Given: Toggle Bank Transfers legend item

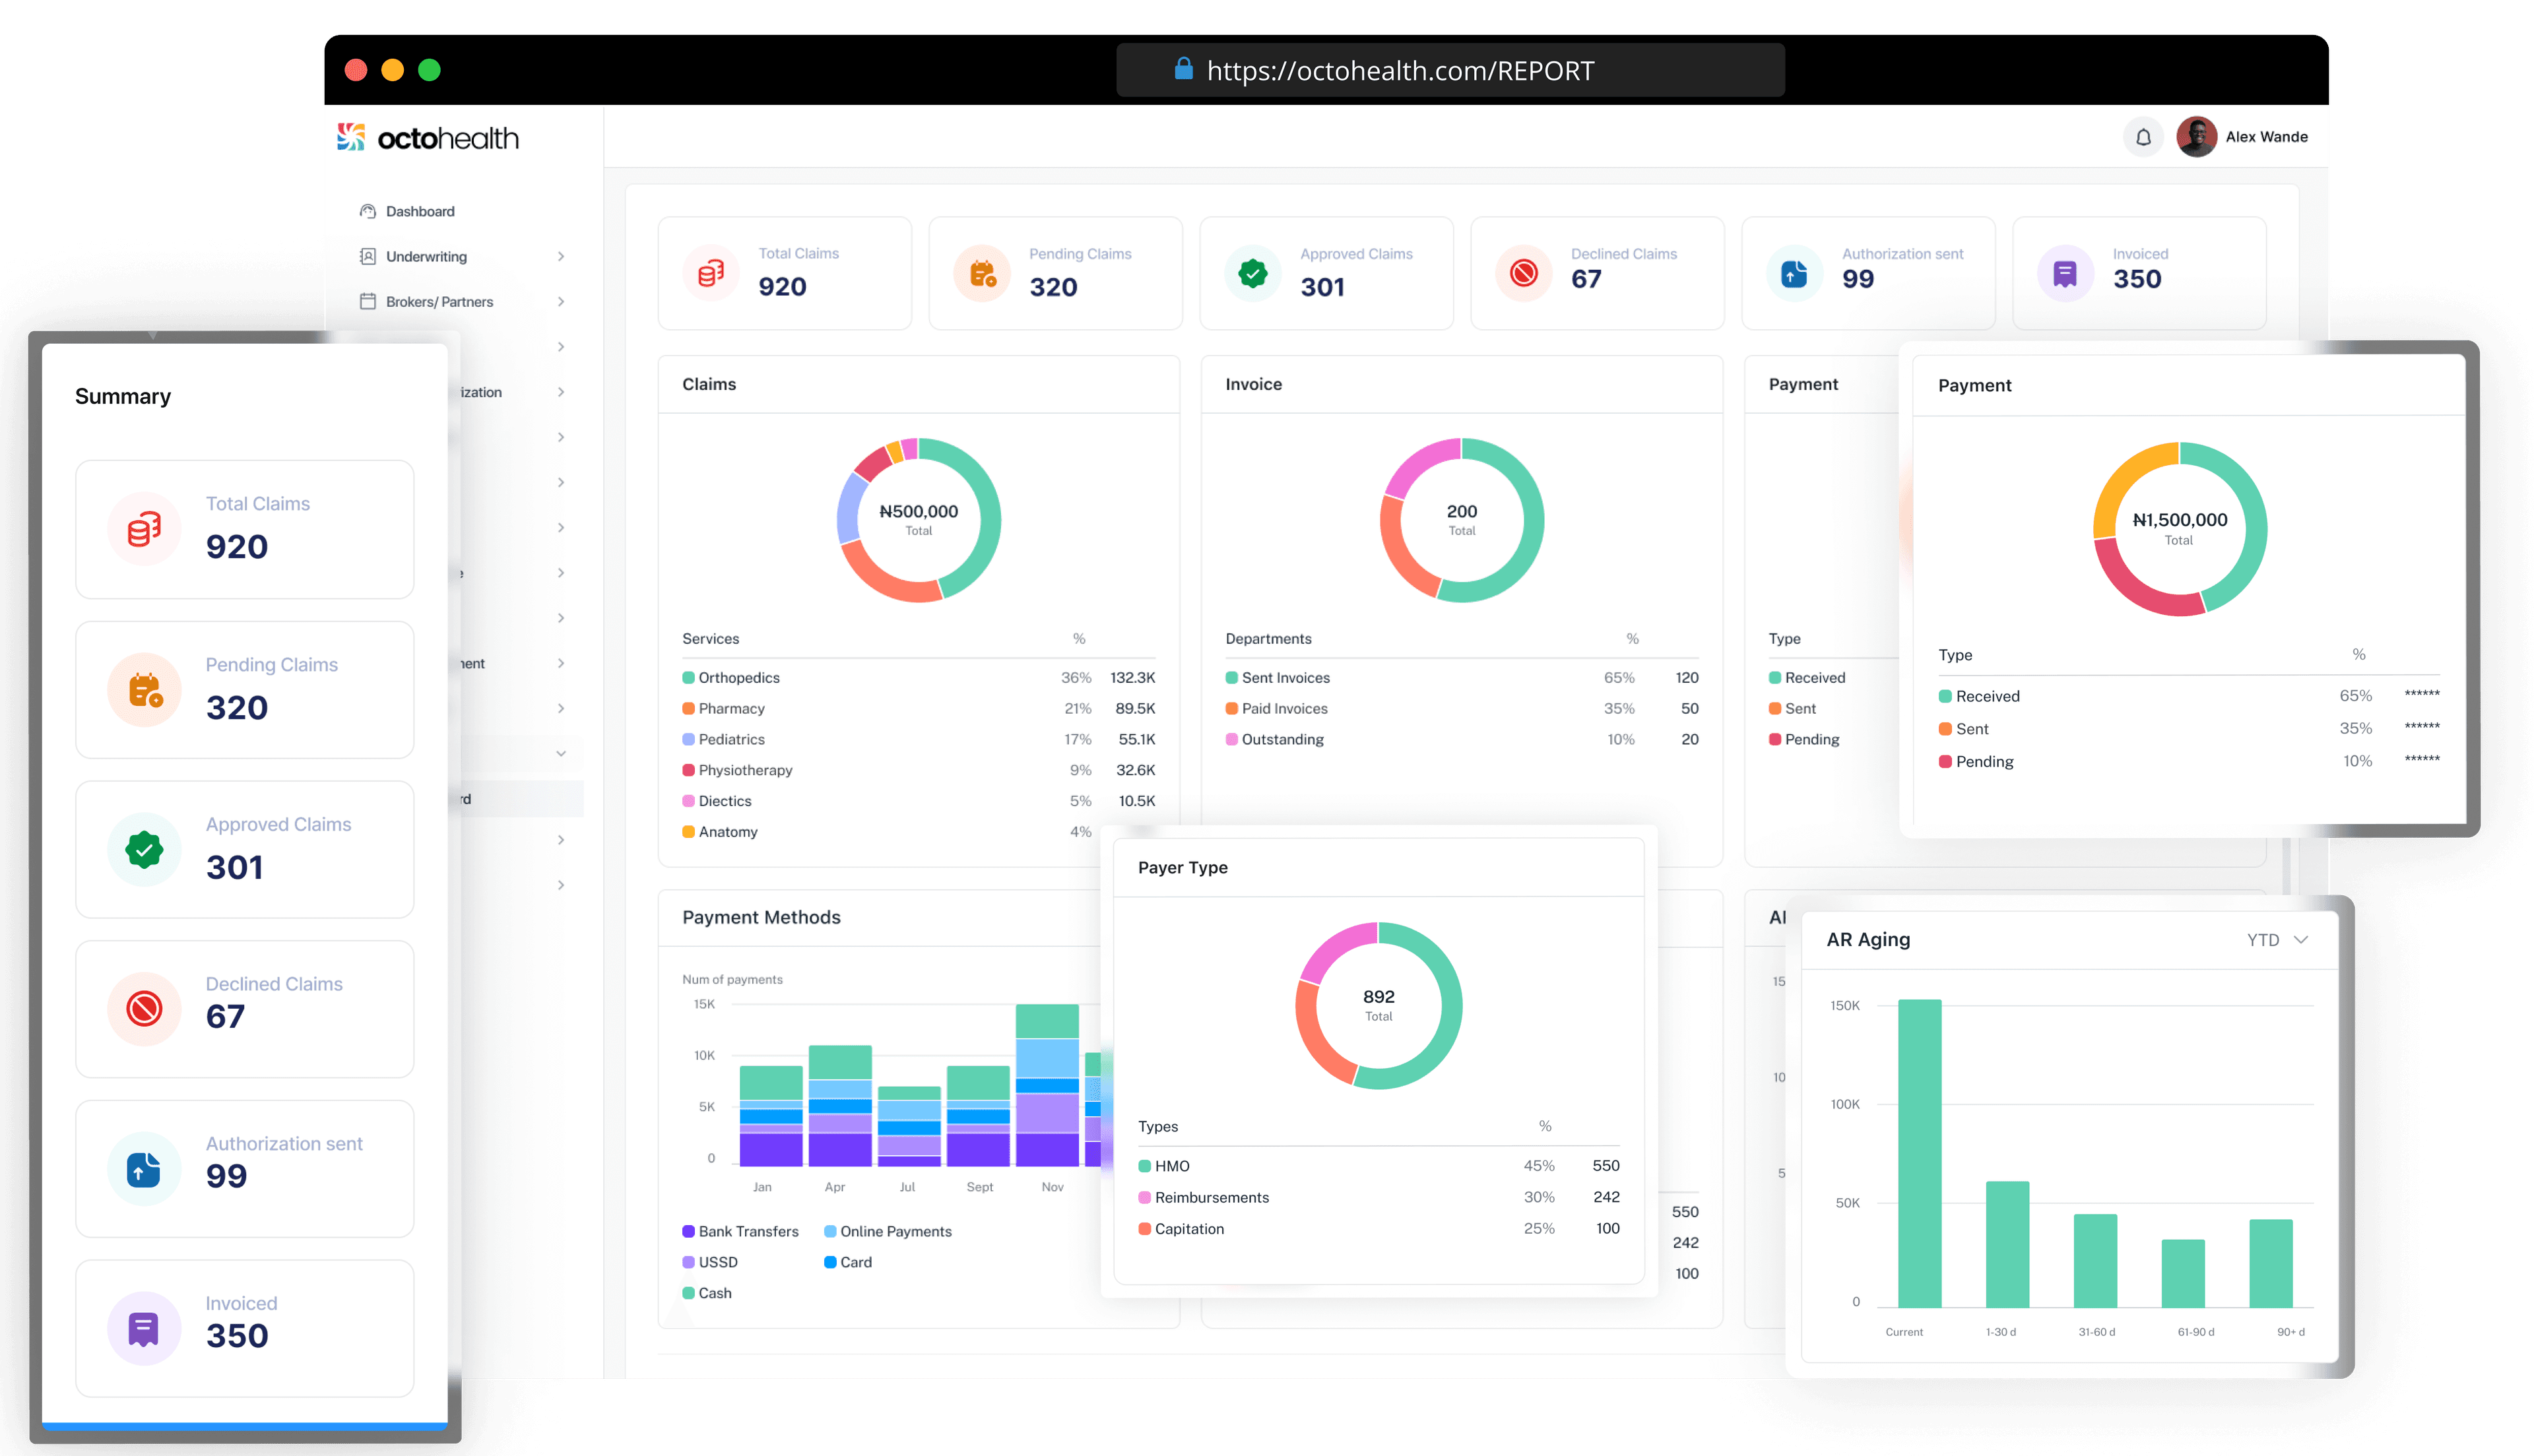Looking at the screenshot, I should (740, 1232).
